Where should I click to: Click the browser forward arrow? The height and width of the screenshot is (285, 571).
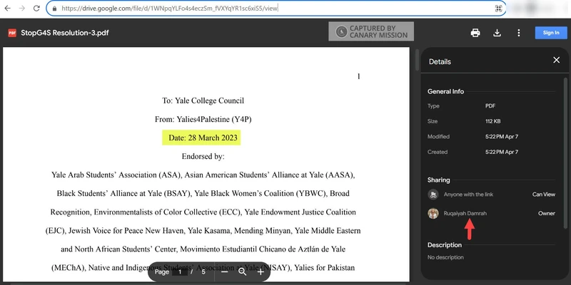click(22, 9)
